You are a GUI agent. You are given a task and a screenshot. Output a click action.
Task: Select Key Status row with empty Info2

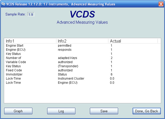[x=82, y=54]
